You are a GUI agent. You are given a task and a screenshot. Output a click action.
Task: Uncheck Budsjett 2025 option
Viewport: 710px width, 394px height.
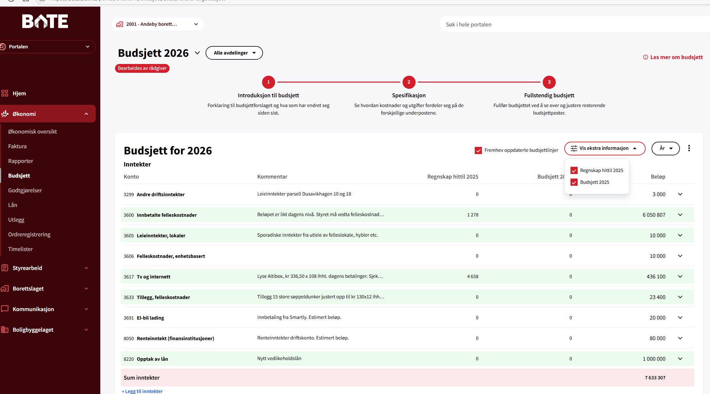574,182
